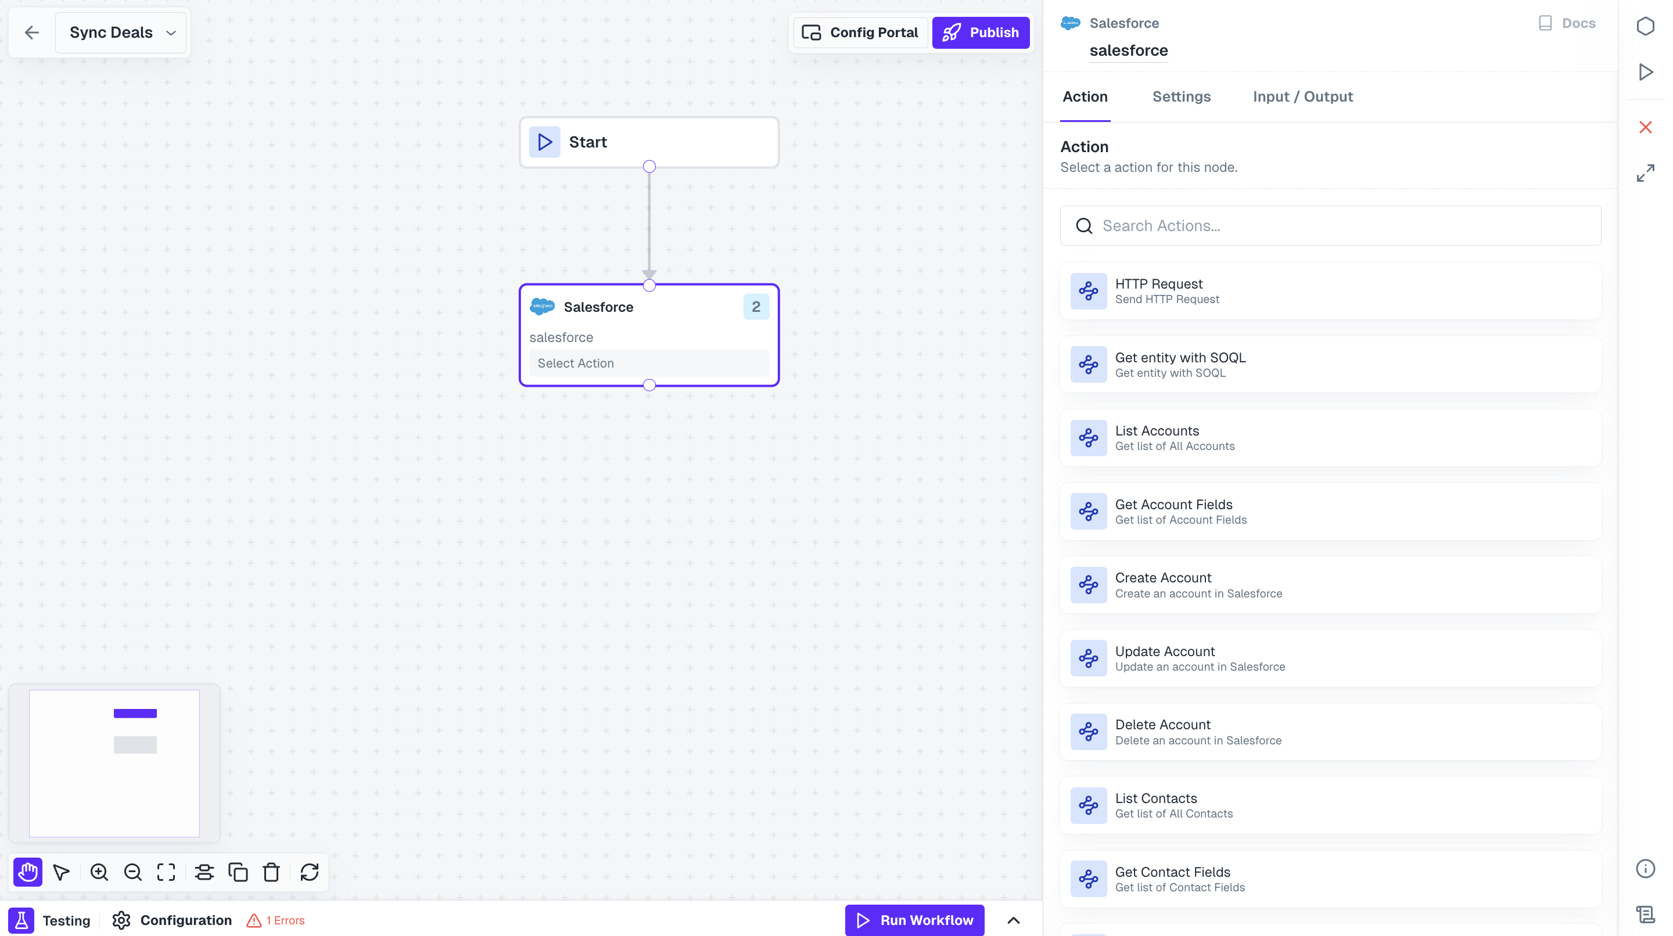View the 1 Errors indicator
1673x936 pixels.
[x=275, y=920]
